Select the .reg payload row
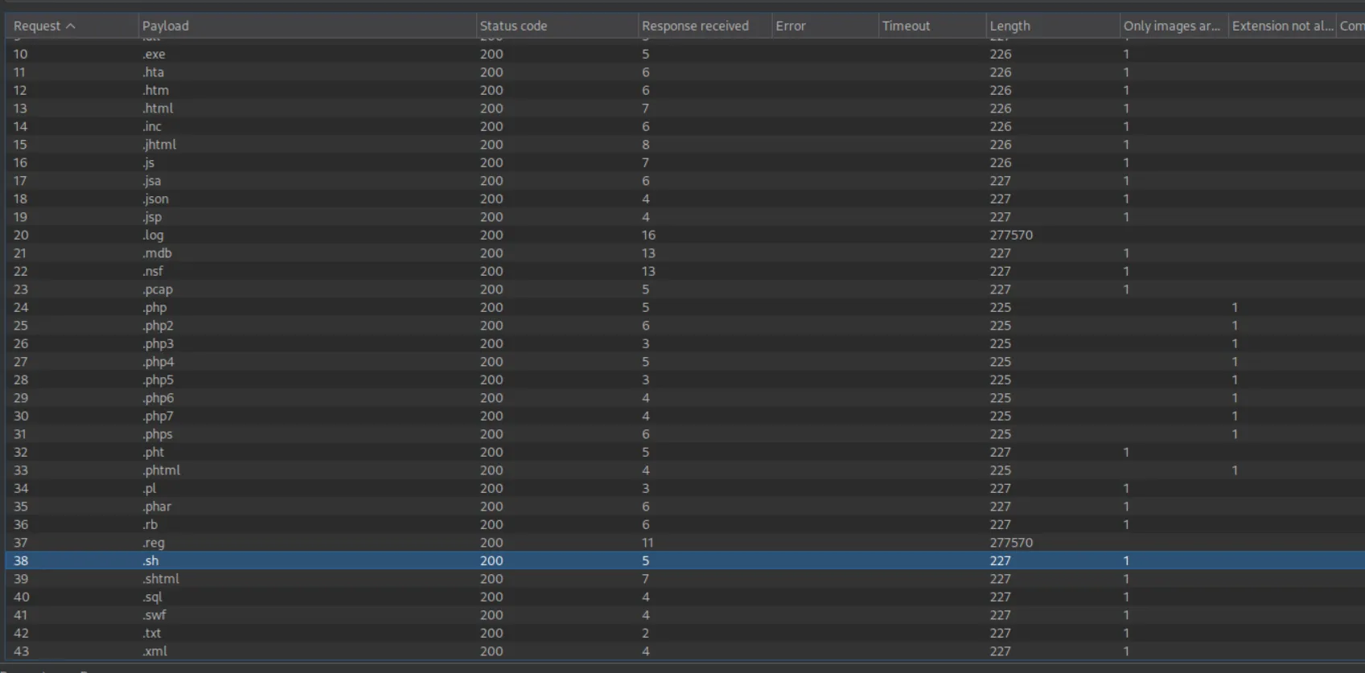This screenshot has width=1365, height=673. coord(685,543)
